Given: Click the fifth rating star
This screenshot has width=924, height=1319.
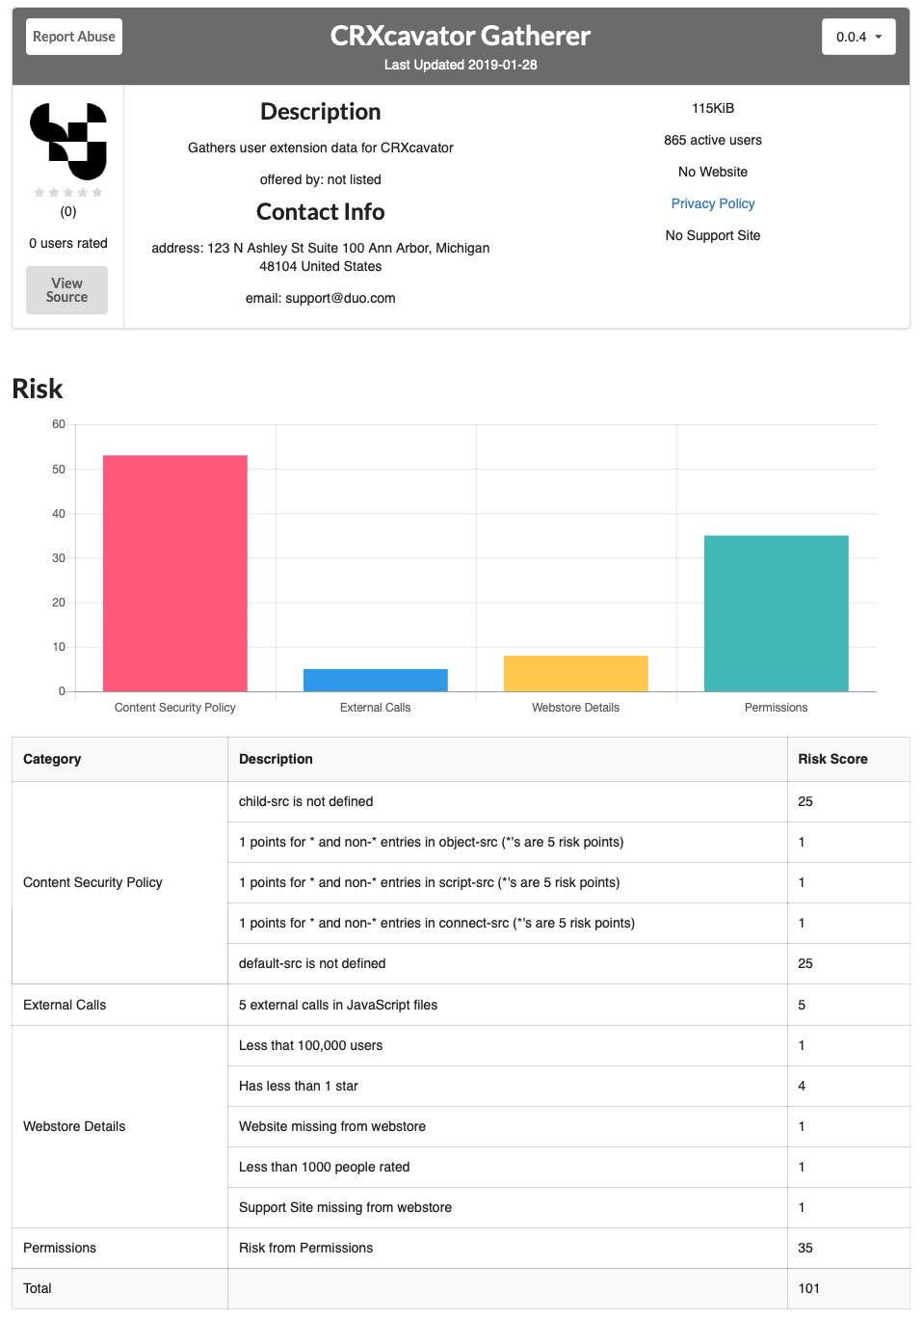Looking at the screenshot, I should pyautogui.click(x=97, y=193).
